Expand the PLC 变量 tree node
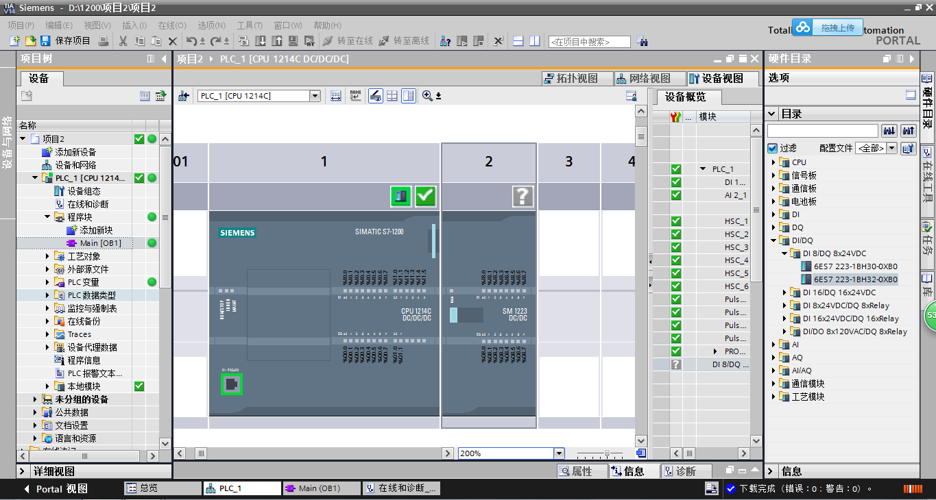Viewport: 936px width, 500px height. click(47, 282)
